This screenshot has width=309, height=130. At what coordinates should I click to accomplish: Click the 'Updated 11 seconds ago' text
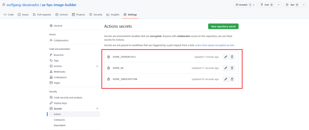[205, 68]
